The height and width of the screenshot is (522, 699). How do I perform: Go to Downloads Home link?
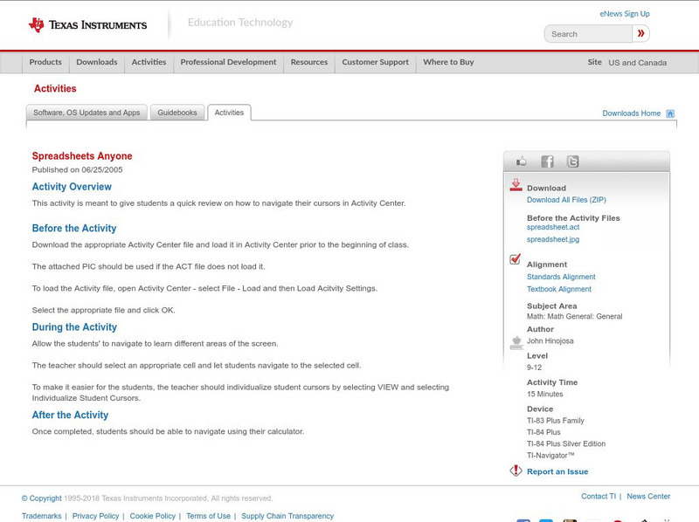pyautogui.click(x=631, y=113)
